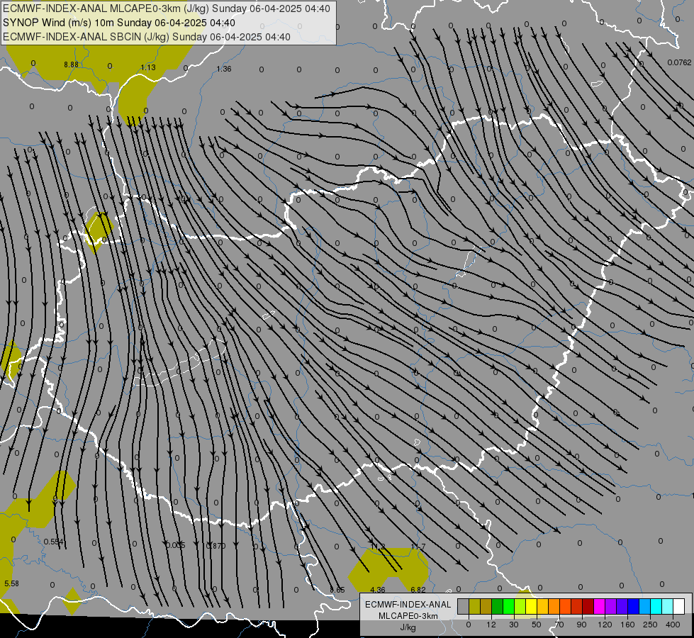Select the gray legend swatch below 0
Screen dimensions: 694x638
464,606
